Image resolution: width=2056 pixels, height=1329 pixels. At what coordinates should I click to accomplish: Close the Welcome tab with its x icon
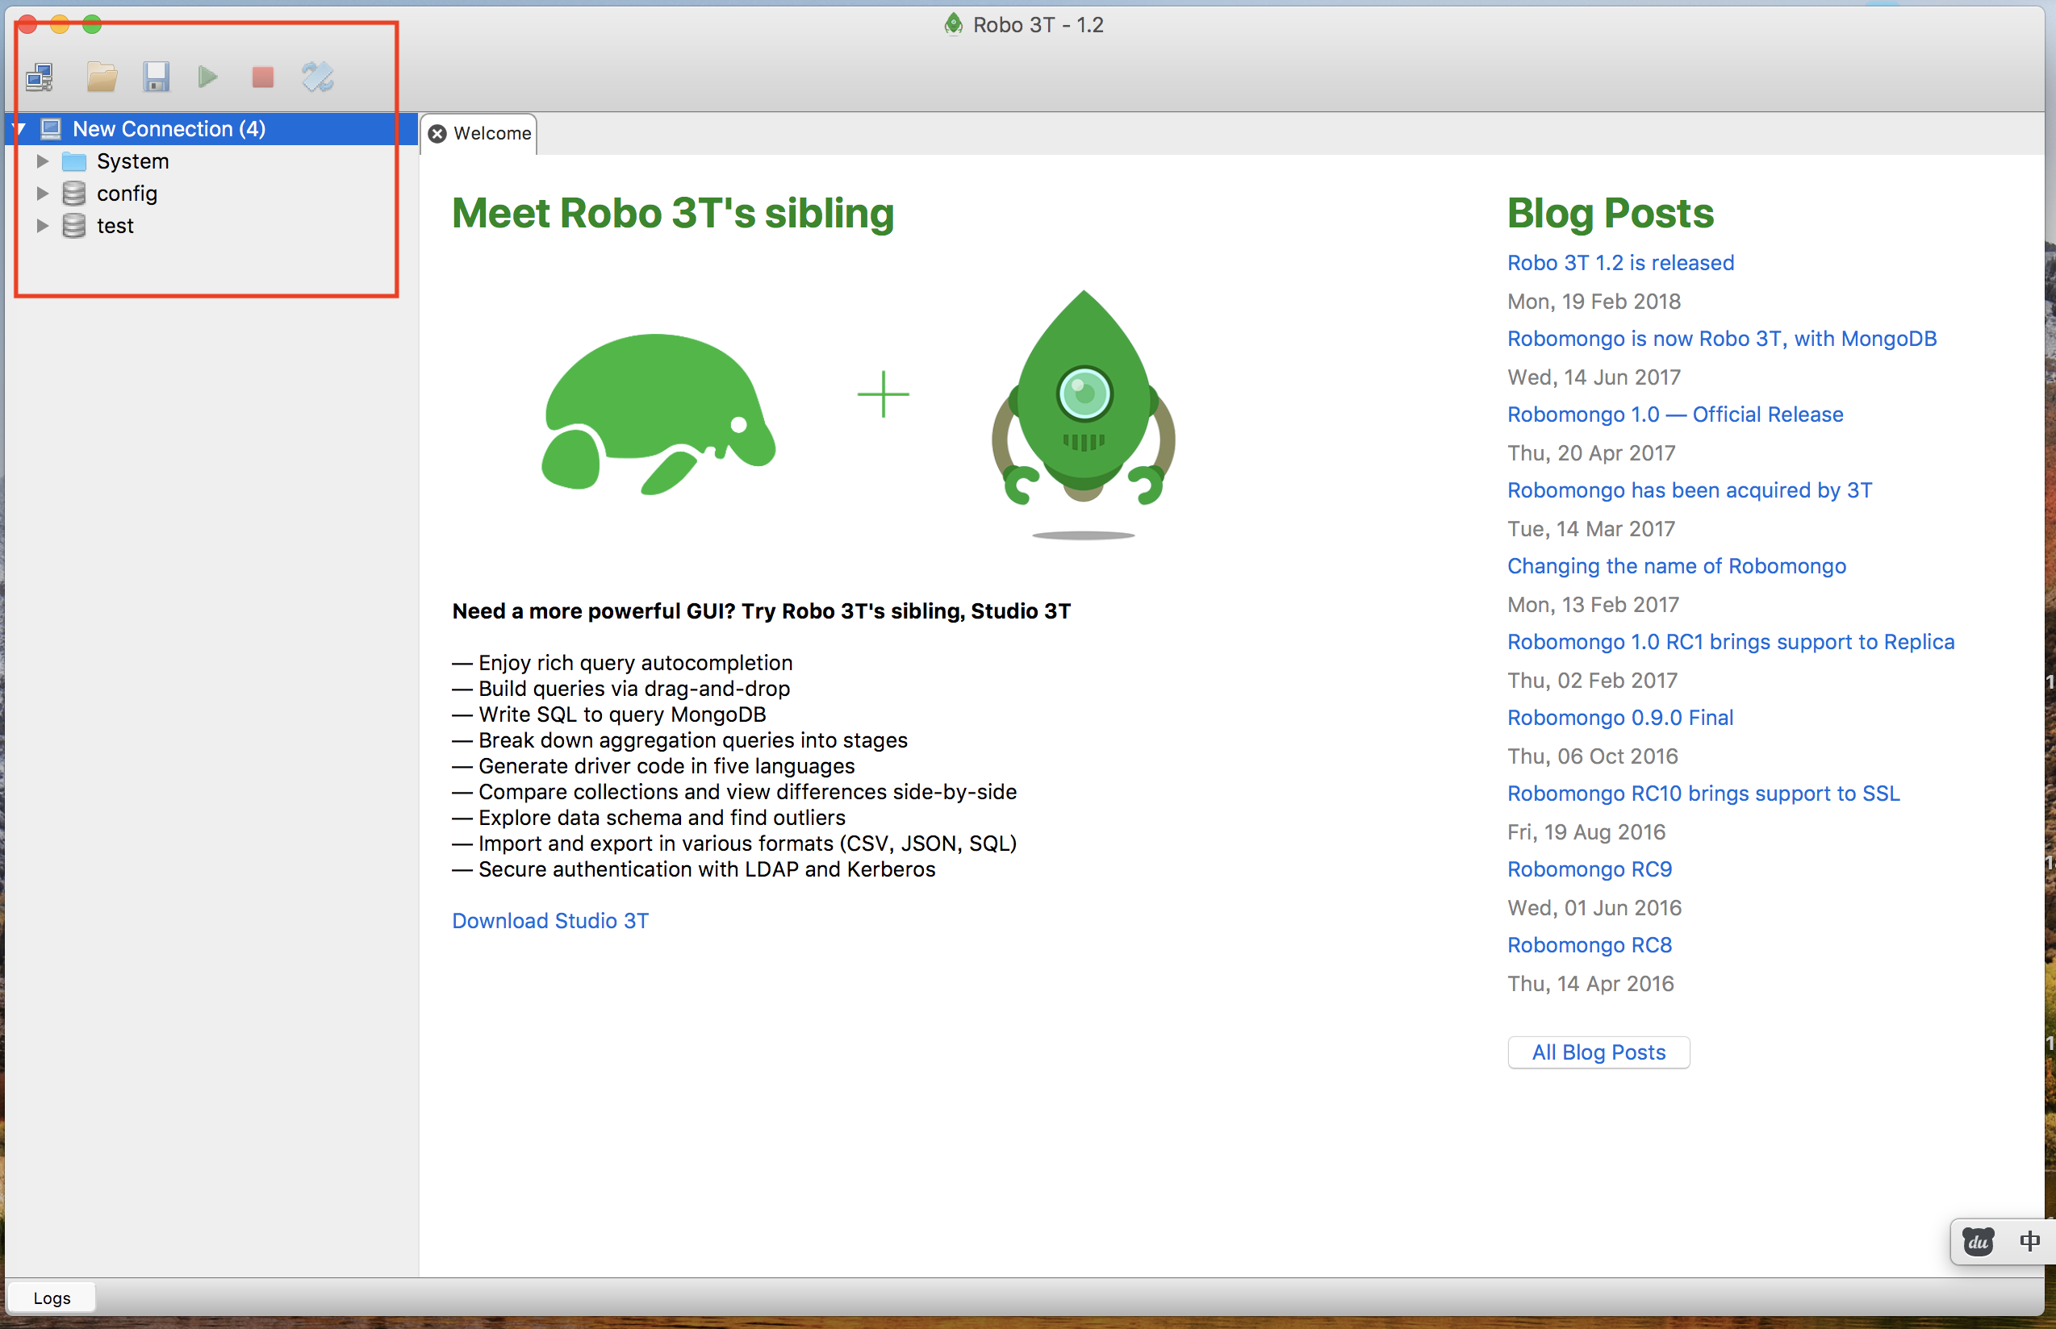[x=438, y=134]
